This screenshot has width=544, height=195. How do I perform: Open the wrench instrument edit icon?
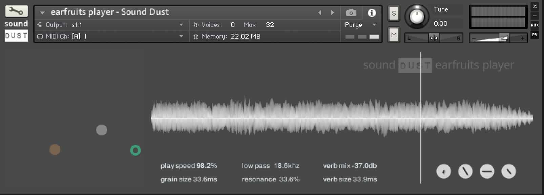16,11
